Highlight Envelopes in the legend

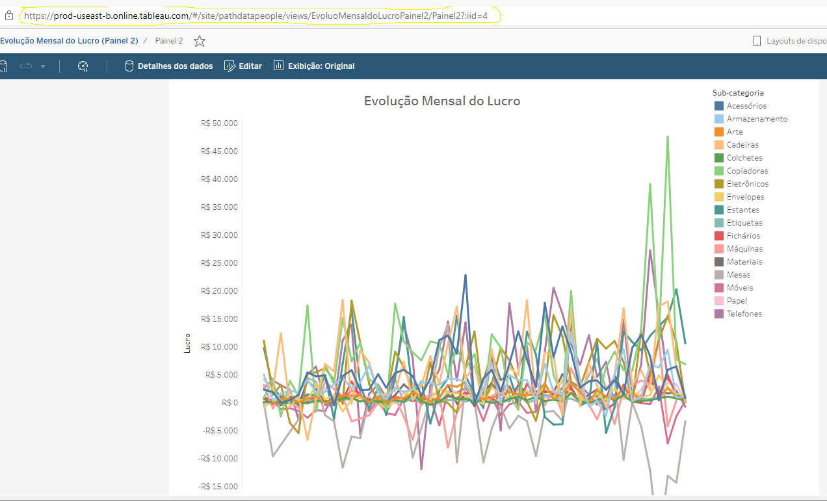coord(745,196)
